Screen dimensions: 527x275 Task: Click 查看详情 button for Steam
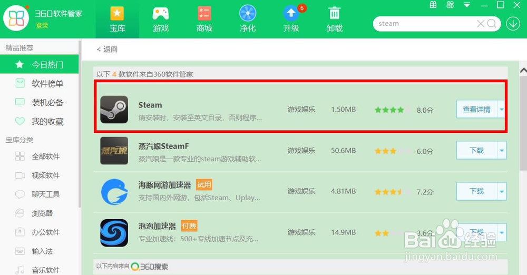point(476,109)
